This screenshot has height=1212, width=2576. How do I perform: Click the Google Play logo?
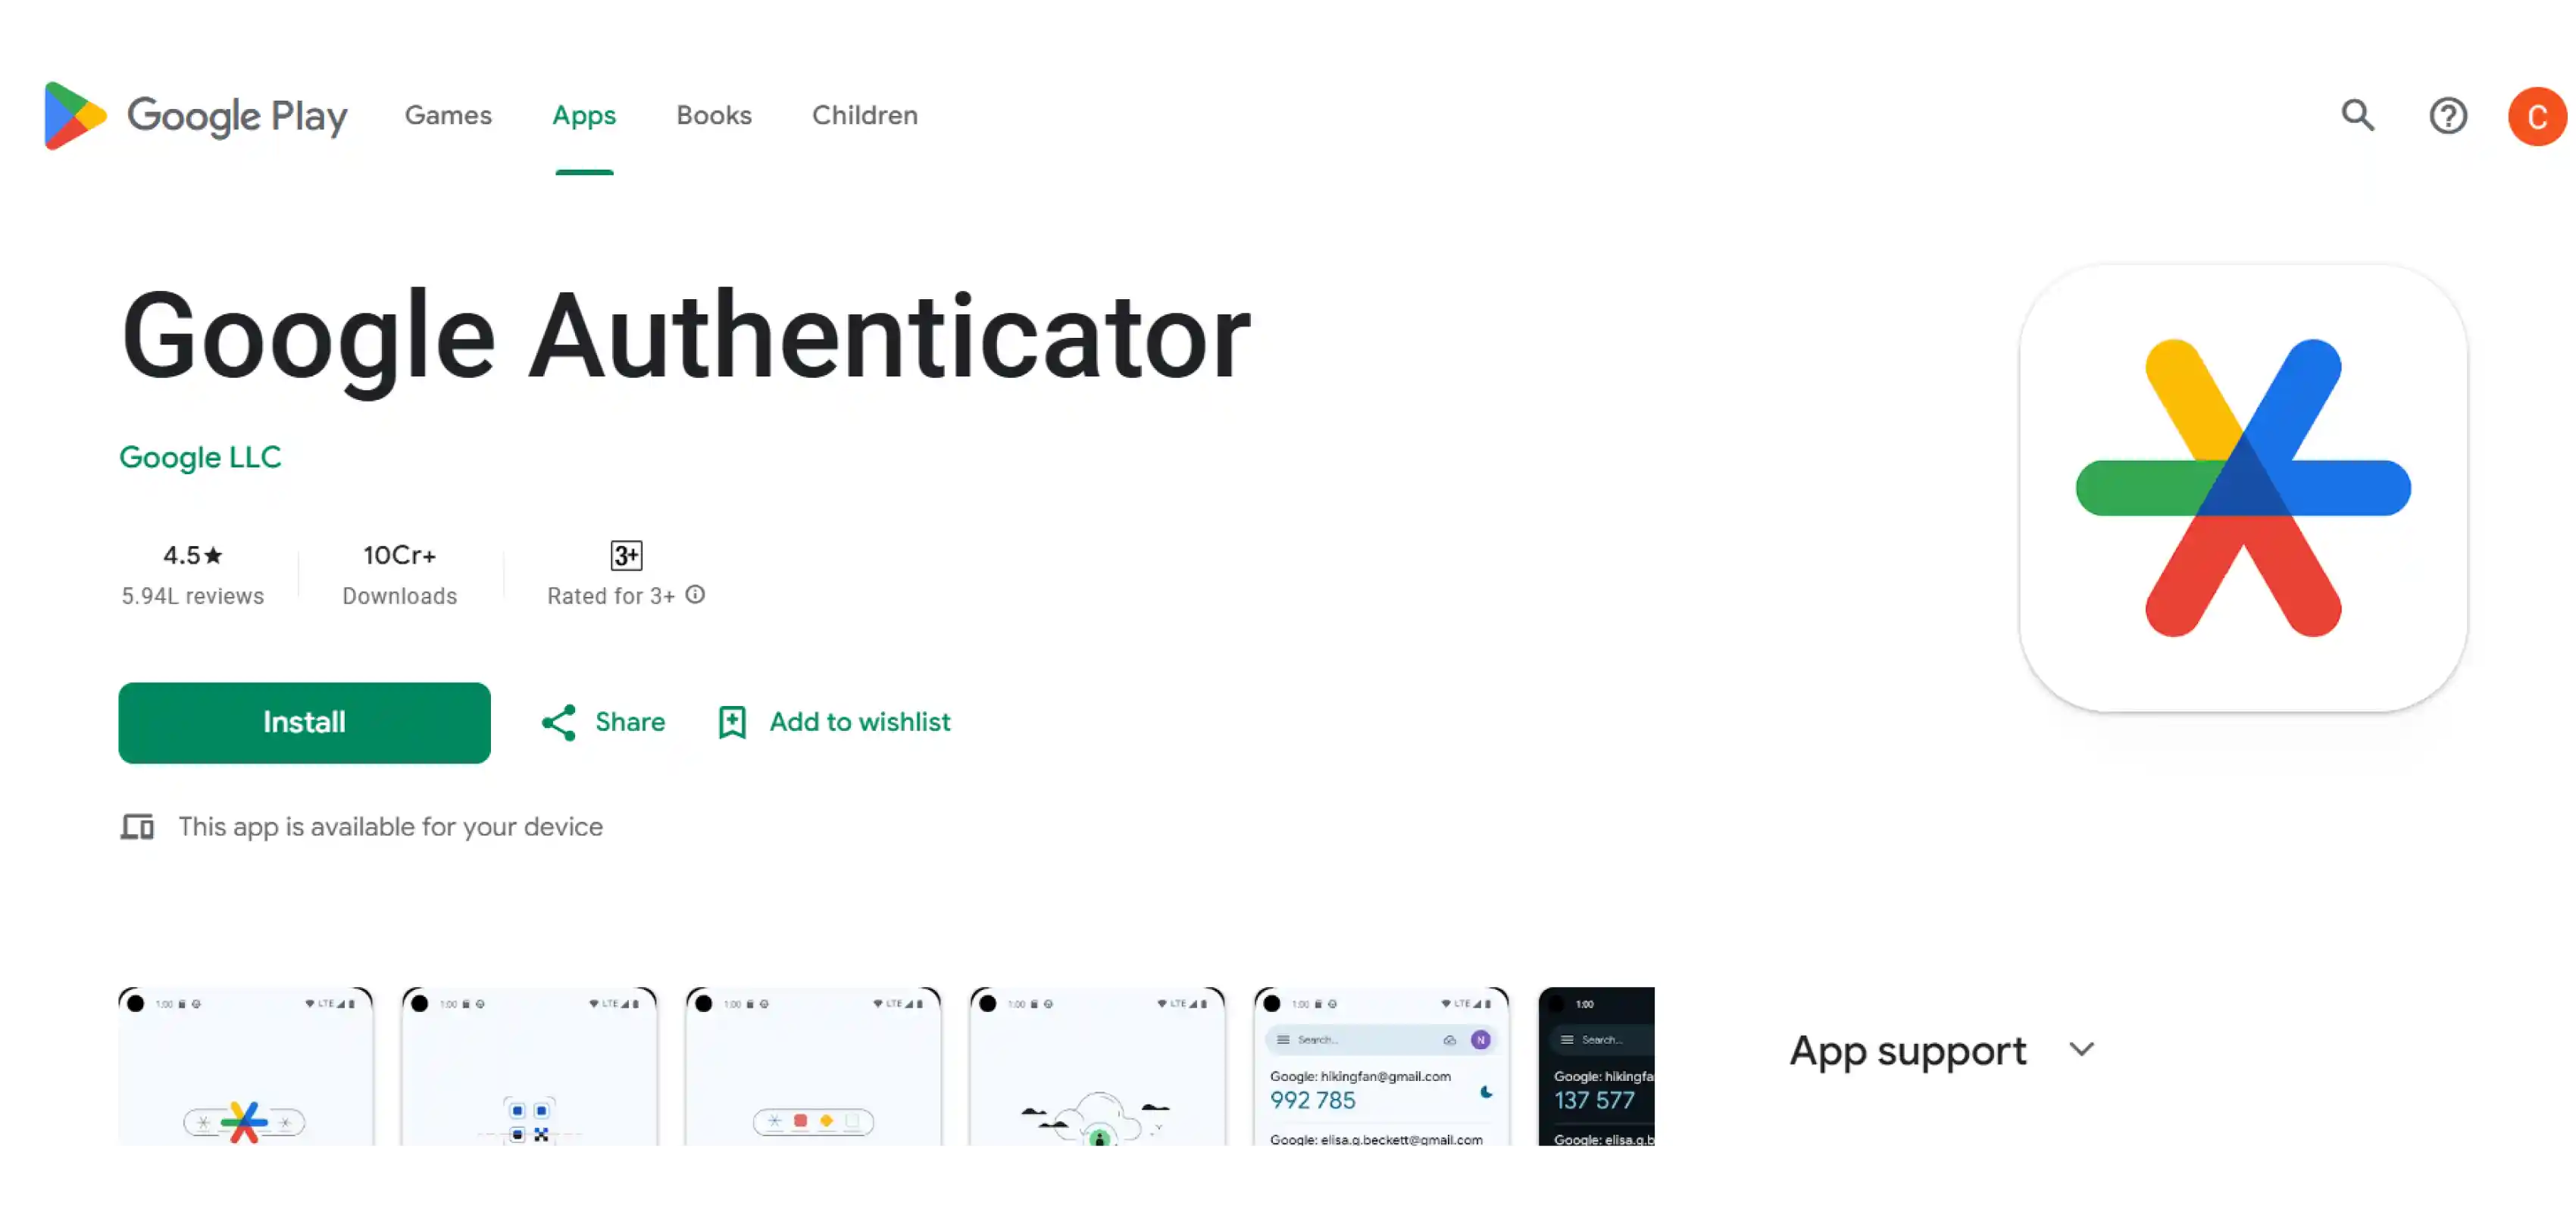click(x=196, y=115)
